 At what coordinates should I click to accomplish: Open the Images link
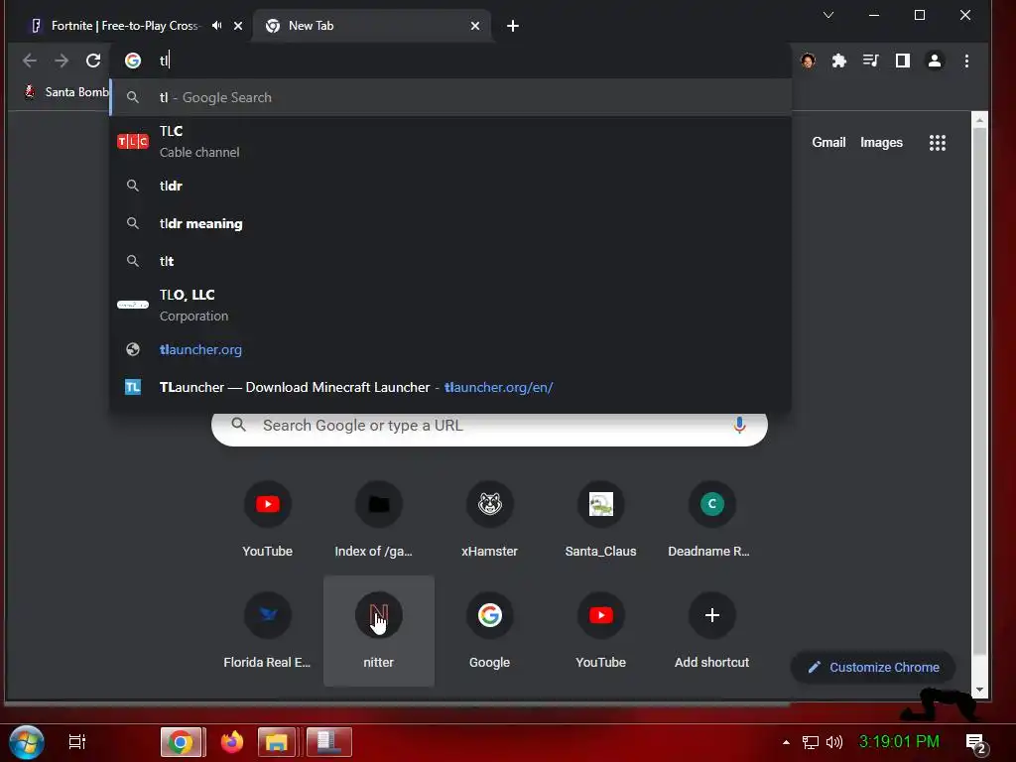[881, 143]
